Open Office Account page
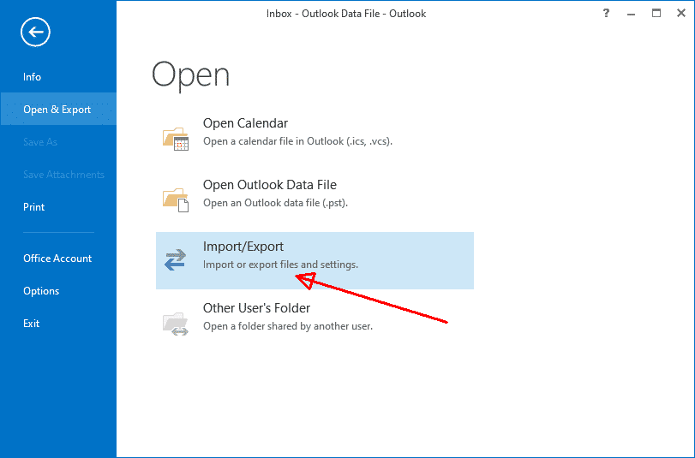 [x=57, y=259]
